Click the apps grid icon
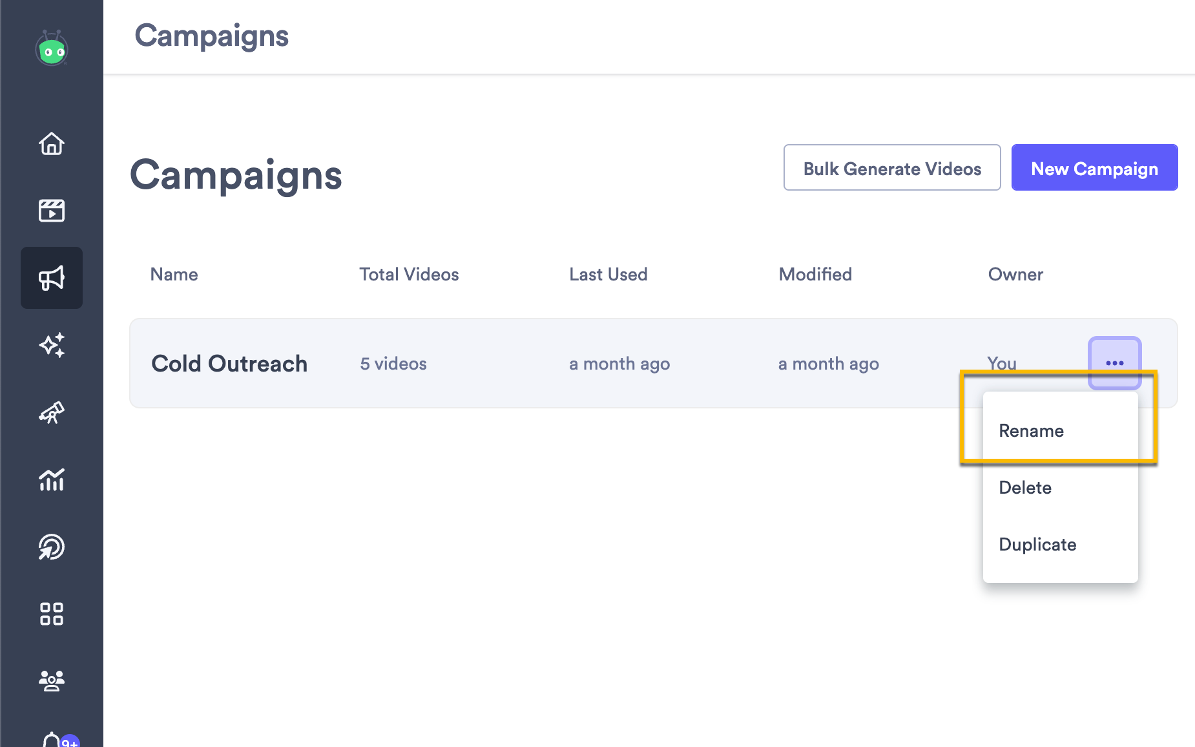The height and width of the screenshot is (747, 1195). [52, 614]
